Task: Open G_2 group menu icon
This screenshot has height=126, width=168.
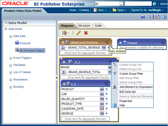Action: [x=106, y=84]
